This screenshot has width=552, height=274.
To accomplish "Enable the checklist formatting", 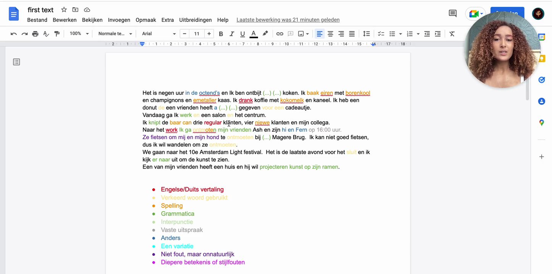I will pyautogui.click(x=381, y=33).
